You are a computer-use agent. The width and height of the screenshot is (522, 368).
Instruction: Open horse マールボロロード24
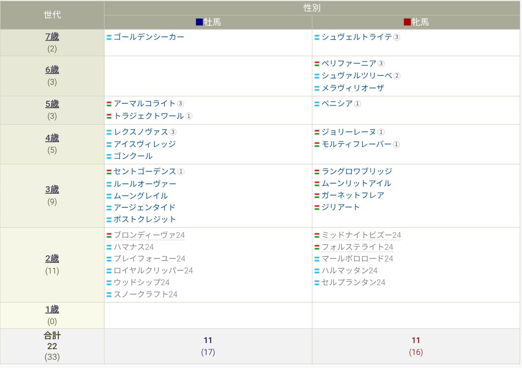click(x=357, y=259)
